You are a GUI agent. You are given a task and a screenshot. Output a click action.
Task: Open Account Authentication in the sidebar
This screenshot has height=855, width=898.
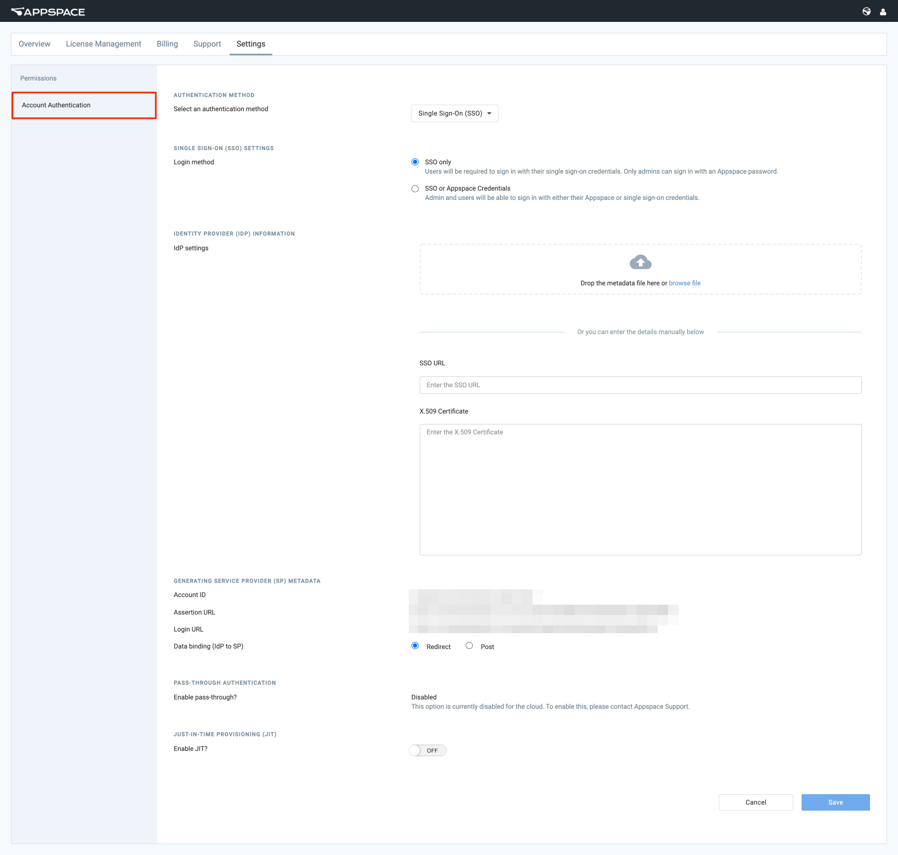tap(84, 105)
